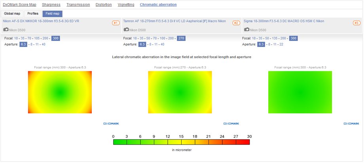Click the #1 badge on the Nikon lens

tap(116, 23)
